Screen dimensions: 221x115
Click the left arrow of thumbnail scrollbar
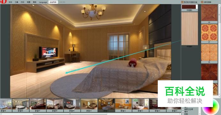click(1, 114)
